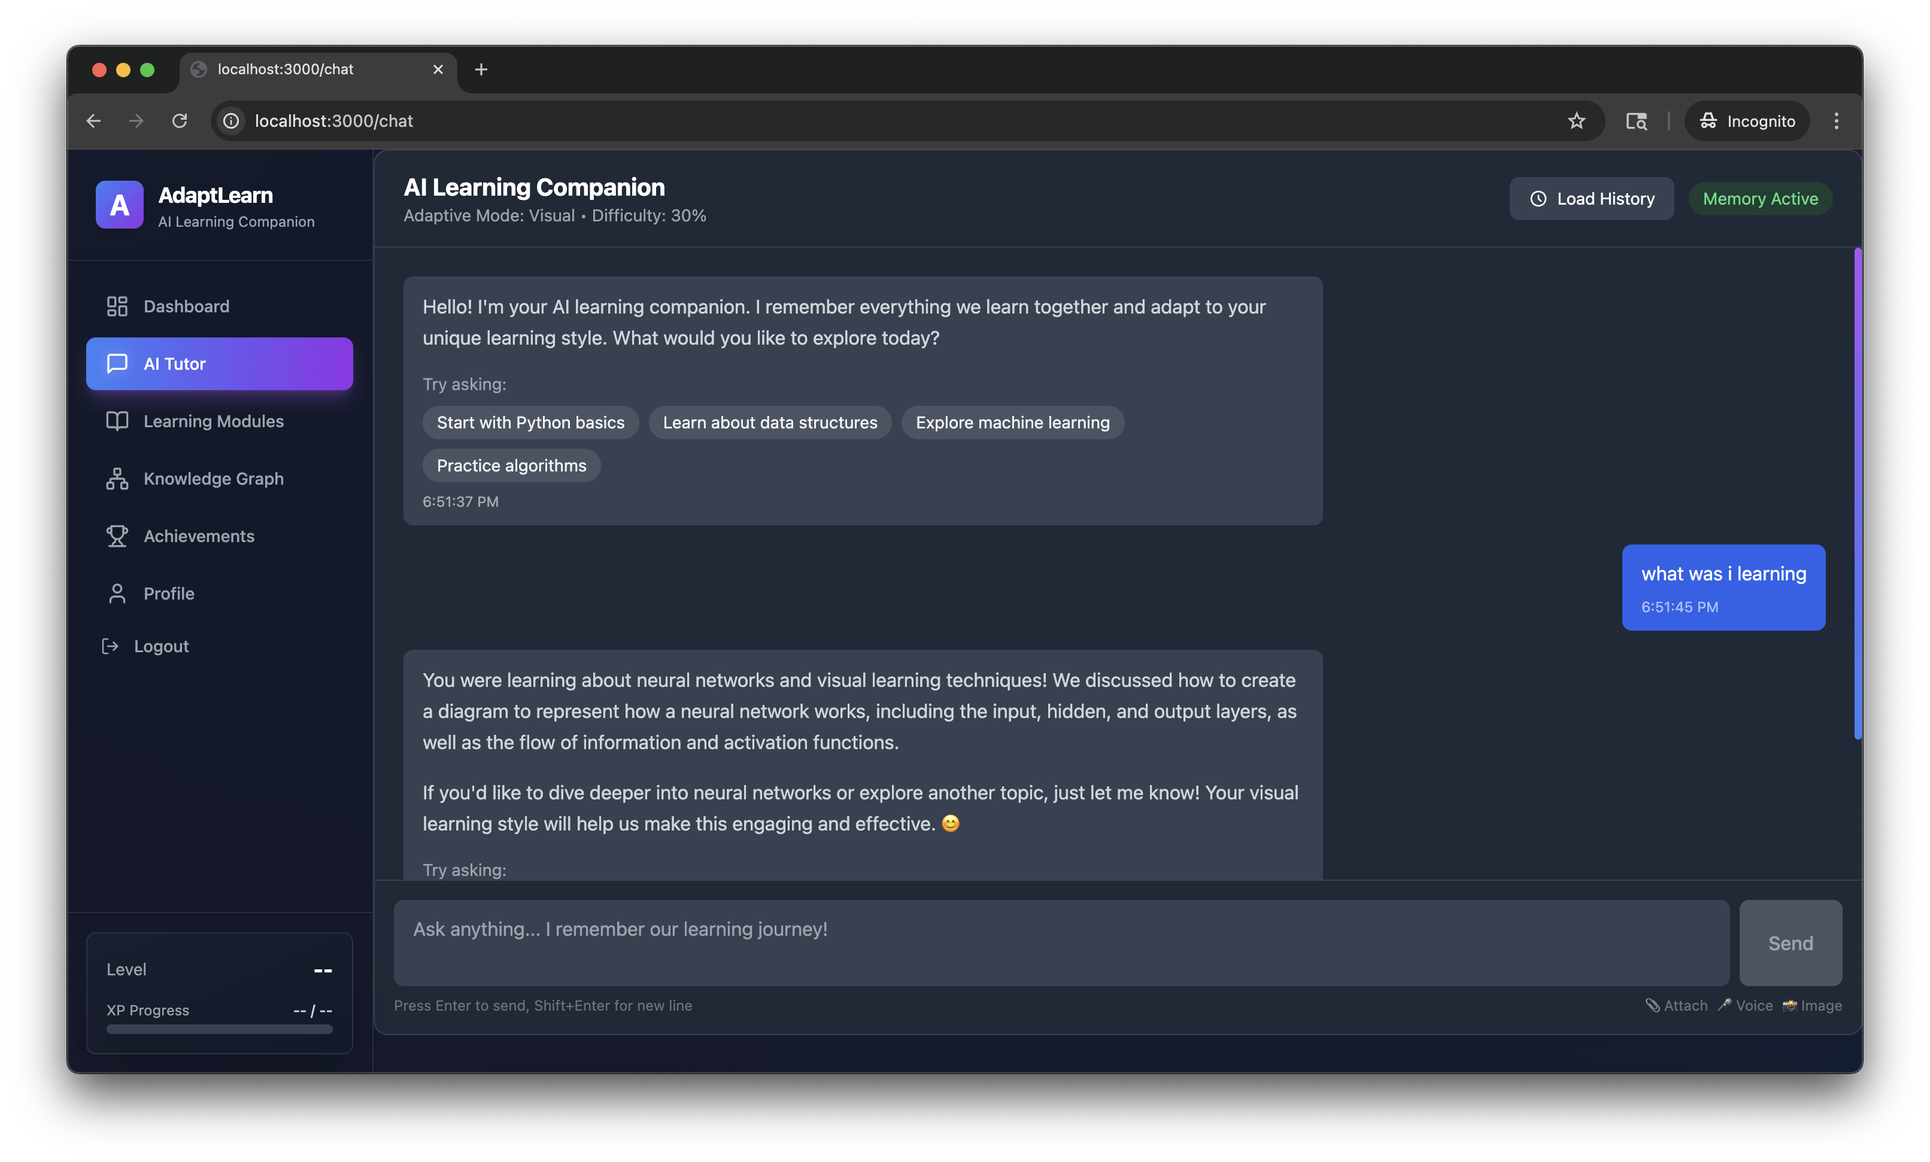Focus the 'Ask anything' message input
Viewport: 1930px width, 1162px height.
pyautogui.click(x=1061, y=943)
